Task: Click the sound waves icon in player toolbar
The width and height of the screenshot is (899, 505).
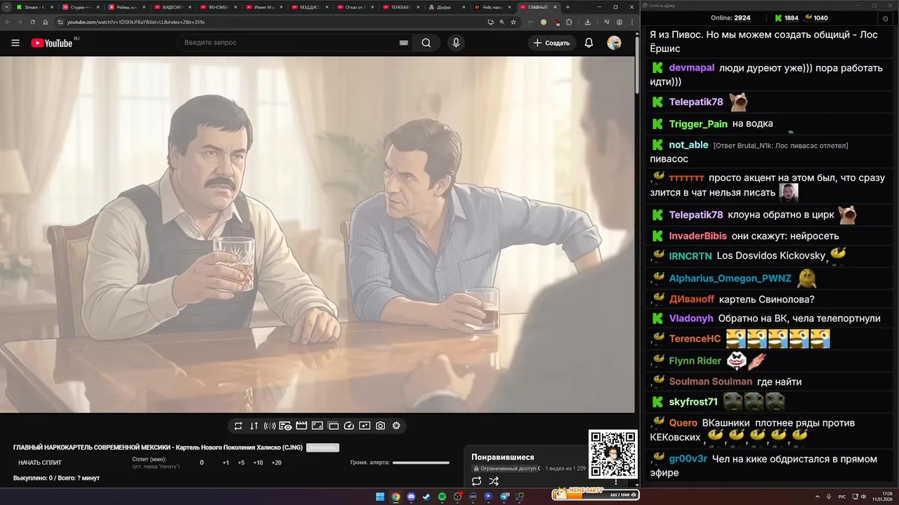Action: [x=270, y=426]
